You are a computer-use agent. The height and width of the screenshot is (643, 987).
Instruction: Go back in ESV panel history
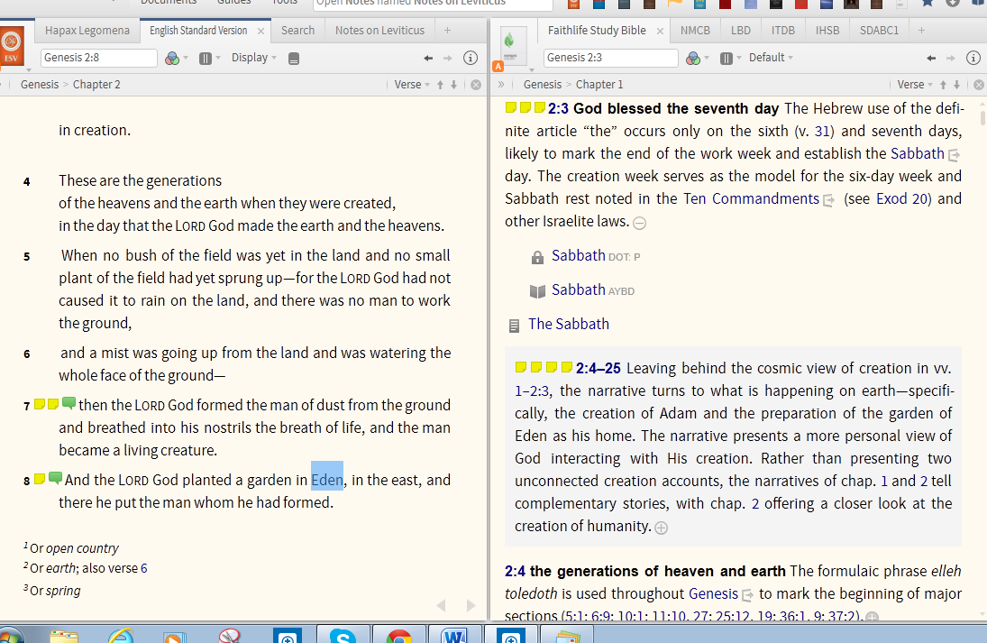[428, 58]
